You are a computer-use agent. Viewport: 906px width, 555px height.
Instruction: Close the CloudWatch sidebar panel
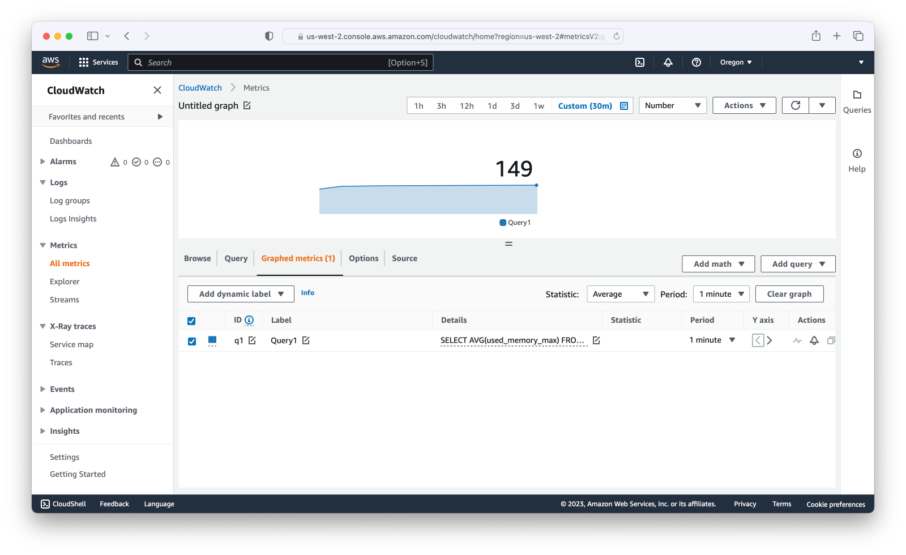tap(157, 90)
